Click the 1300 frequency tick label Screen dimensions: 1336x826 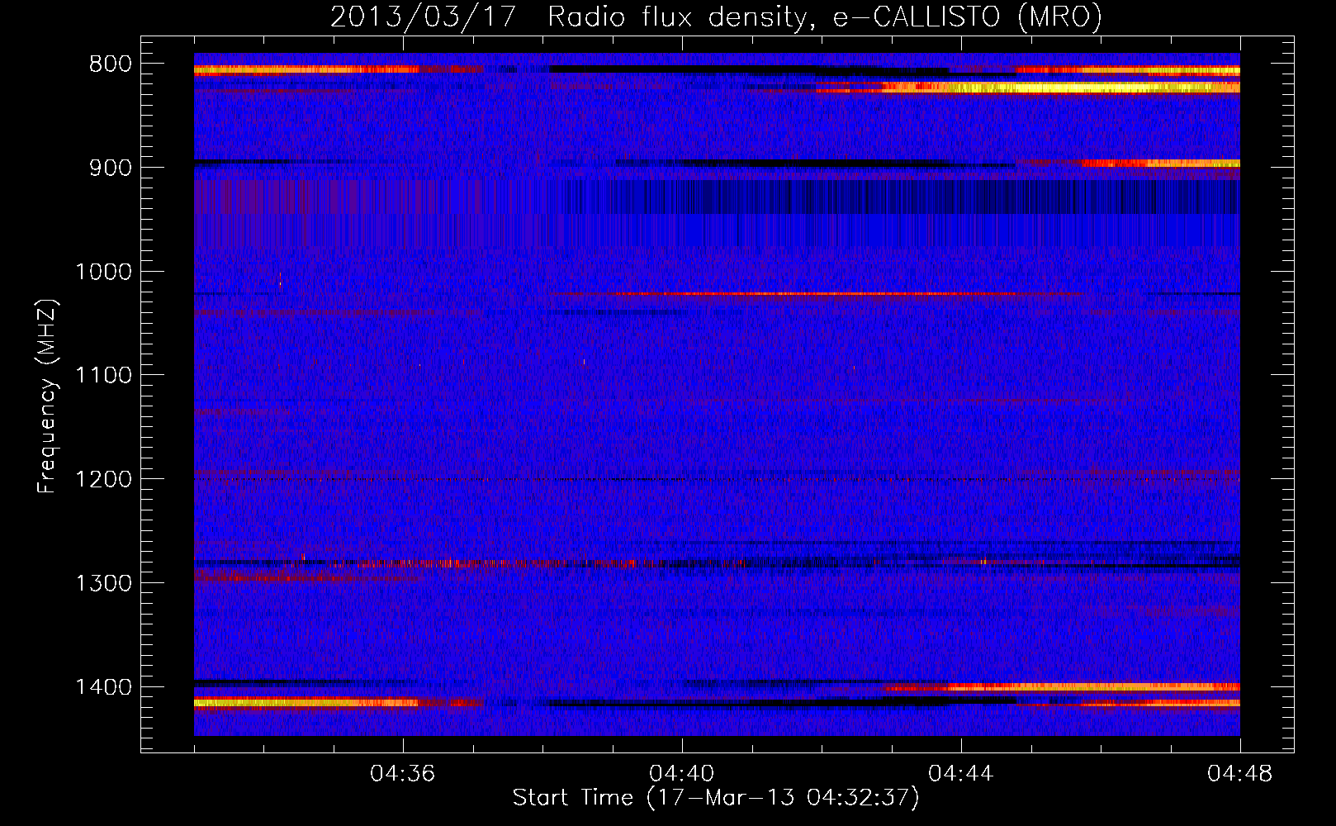point(103,583)
